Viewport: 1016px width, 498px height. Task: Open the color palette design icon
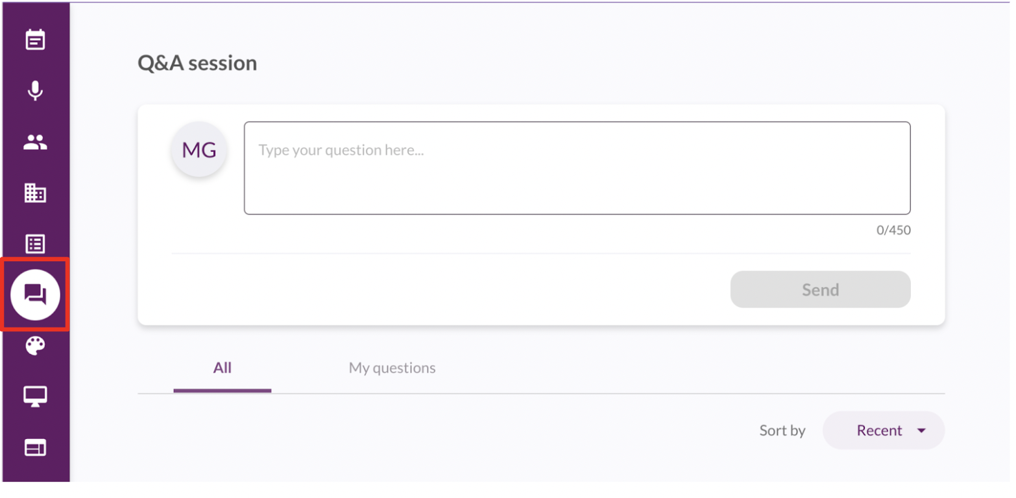35,346
